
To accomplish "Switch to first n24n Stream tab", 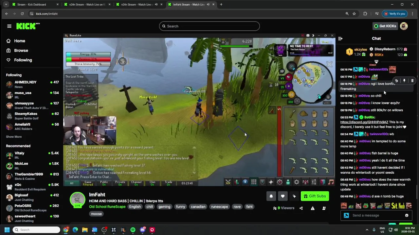I will [87, 5].
